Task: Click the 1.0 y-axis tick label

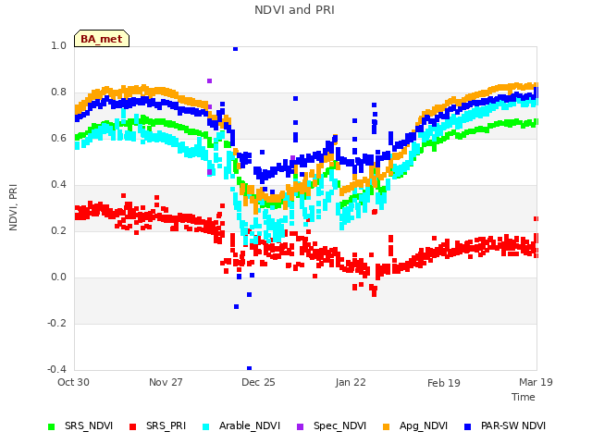Action: point(58,45)
